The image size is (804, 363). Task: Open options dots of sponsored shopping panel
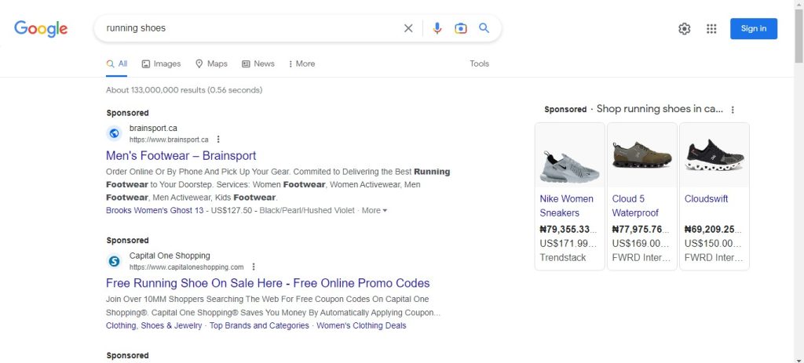click(x=733, y=110)
